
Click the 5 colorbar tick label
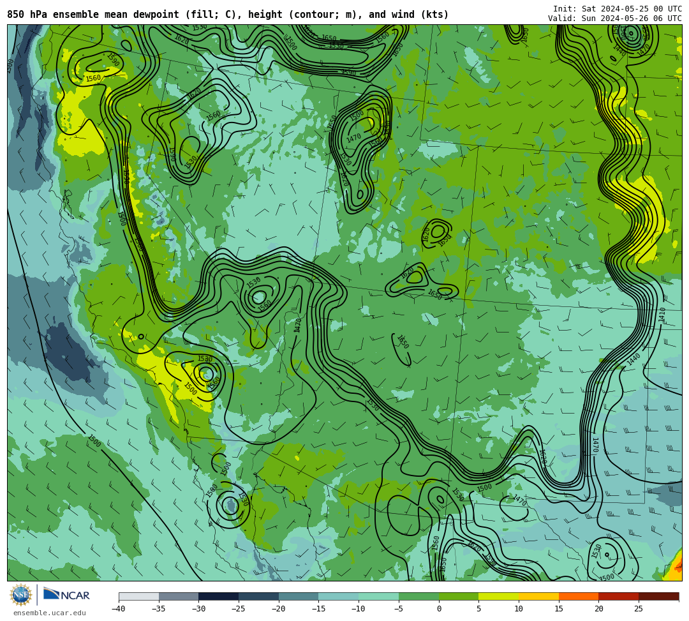479,609
